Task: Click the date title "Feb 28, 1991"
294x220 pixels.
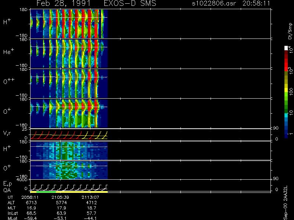Action: point(63,4)
